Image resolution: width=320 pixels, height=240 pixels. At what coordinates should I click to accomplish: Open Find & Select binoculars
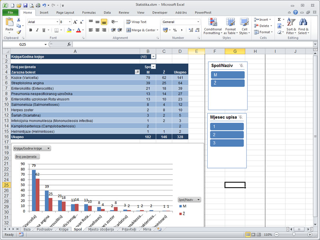pyautogui.click(x=303, y=26)
